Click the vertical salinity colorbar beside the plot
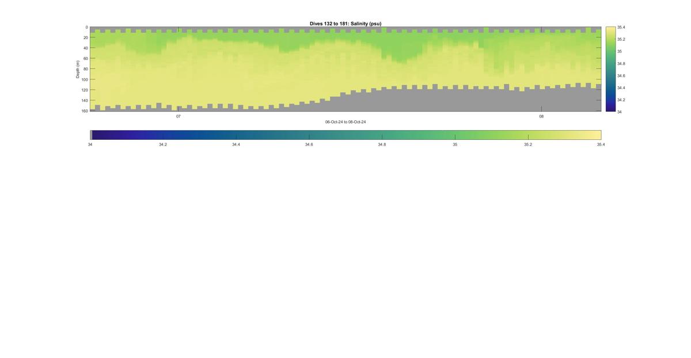This screenshot has height=358, width=691. (610, 69)
